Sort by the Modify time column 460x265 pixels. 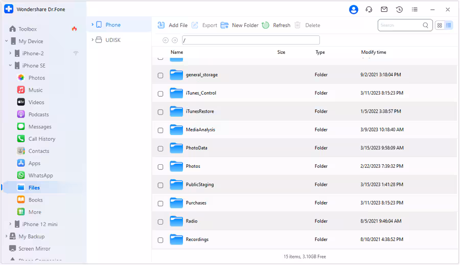(374, 52)
